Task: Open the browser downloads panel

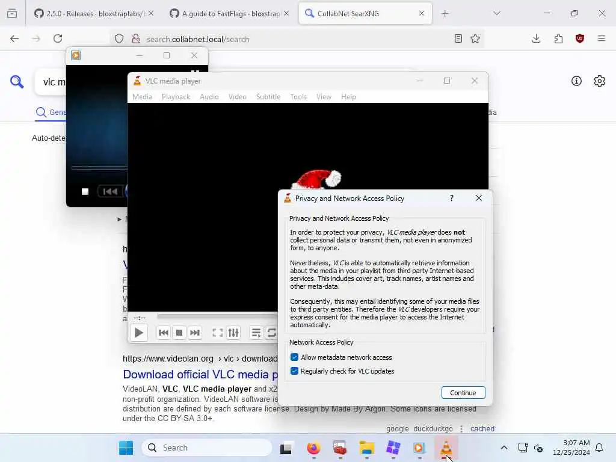Action: (536, 38)
